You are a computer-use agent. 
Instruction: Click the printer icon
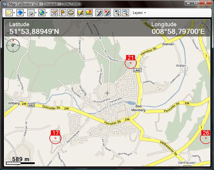[x=31, y=13]
